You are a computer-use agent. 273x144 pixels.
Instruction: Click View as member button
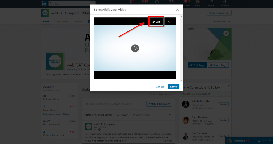pyautogui.click(x=219, y=13)
